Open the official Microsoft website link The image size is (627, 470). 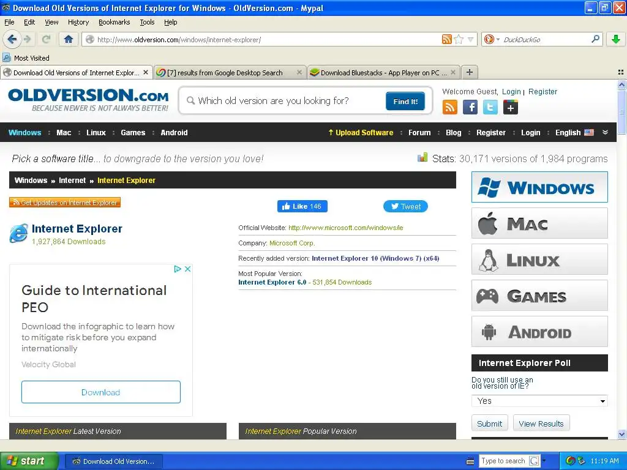(x=346, y=228)
